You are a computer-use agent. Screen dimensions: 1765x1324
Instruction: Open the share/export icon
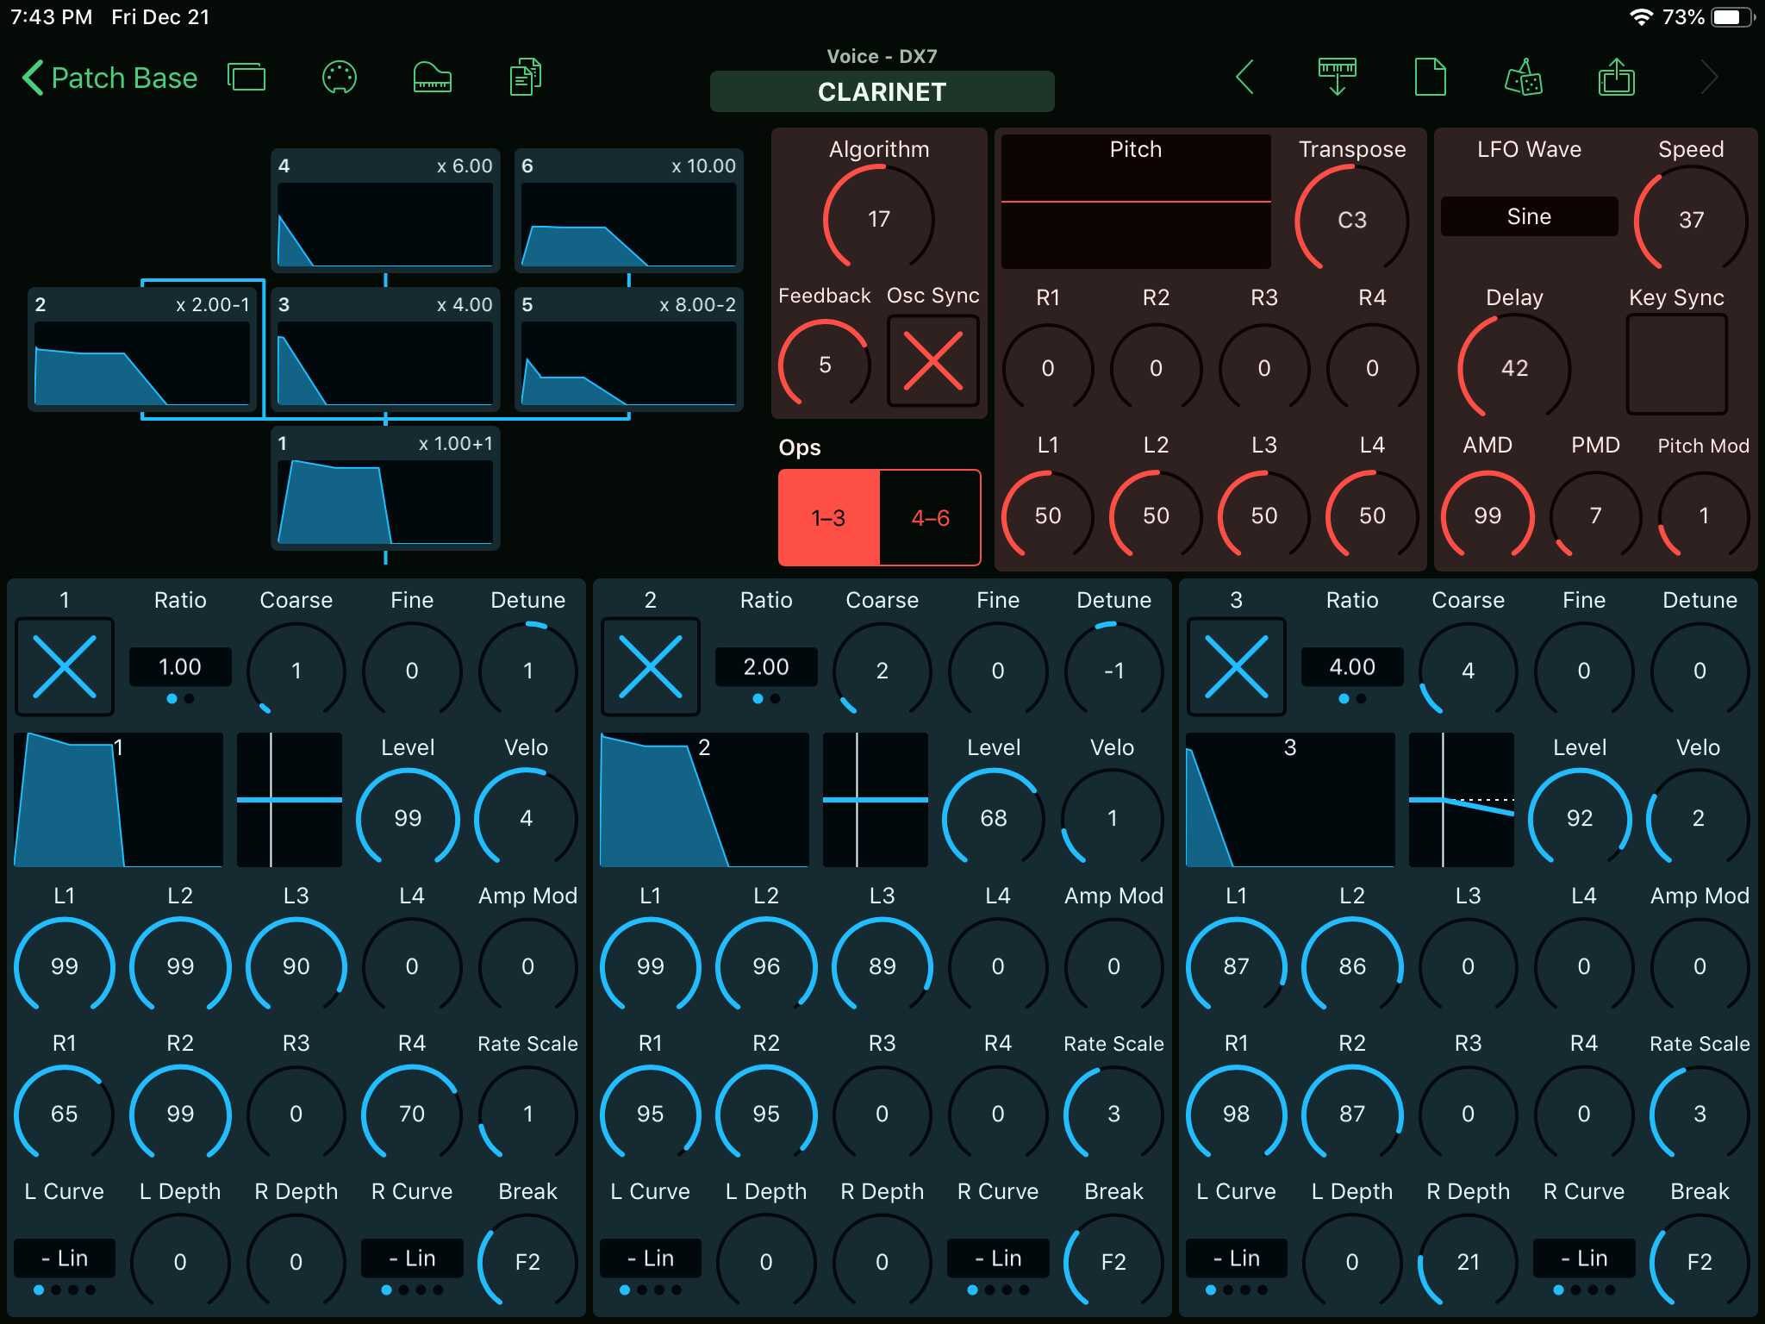1617,78
